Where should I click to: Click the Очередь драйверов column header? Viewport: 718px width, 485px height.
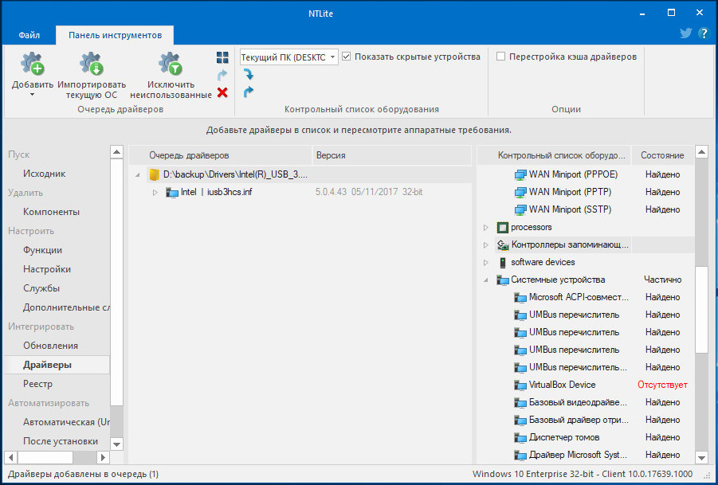click(x=220, y=155)
